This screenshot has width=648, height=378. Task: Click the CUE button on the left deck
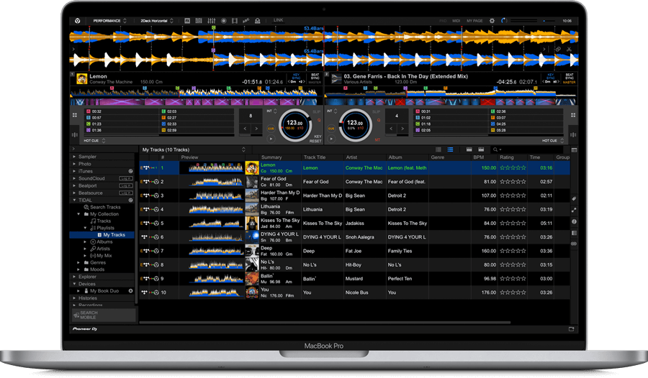pyautogui.click(x=271, y=129)
